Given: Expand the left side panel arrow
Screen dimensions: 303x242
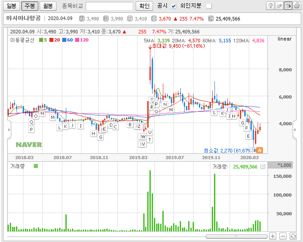Looking at the screenshot, I should (9, 130).
